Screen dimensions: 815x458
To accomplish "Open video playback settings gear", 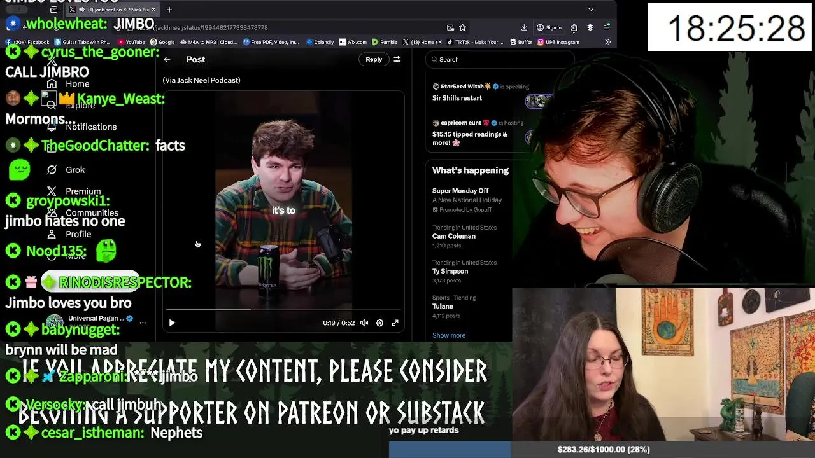I will click(x=379, y=323).
